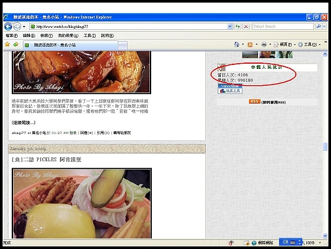The height and width of the screenshot is (249, 331).
Task: Click the leftmost friend avatar thumbnail
Action: 250,55
